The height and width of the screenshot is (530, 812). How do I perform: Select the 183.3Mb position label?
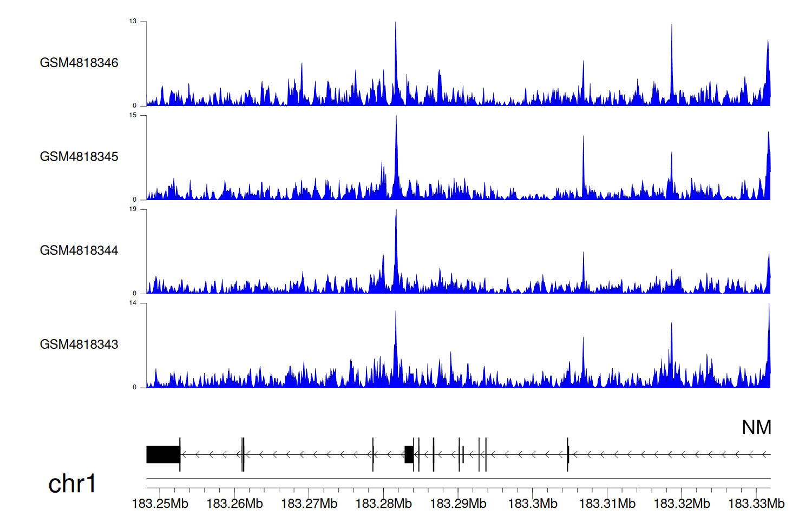[533, 504]
